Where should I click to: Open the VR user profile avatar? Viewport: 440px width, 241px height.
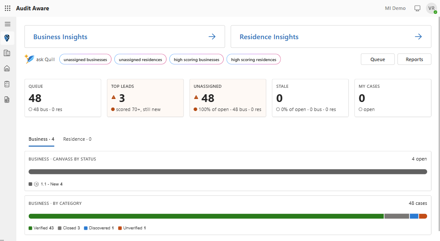click(431, 8)
